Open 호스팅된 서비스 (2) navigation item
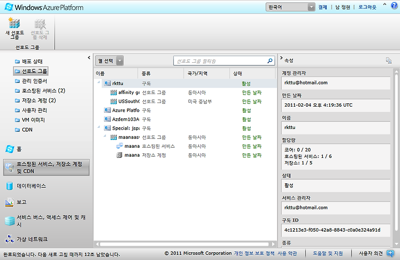This screenshot has width=400, height=260. (43, 91)
